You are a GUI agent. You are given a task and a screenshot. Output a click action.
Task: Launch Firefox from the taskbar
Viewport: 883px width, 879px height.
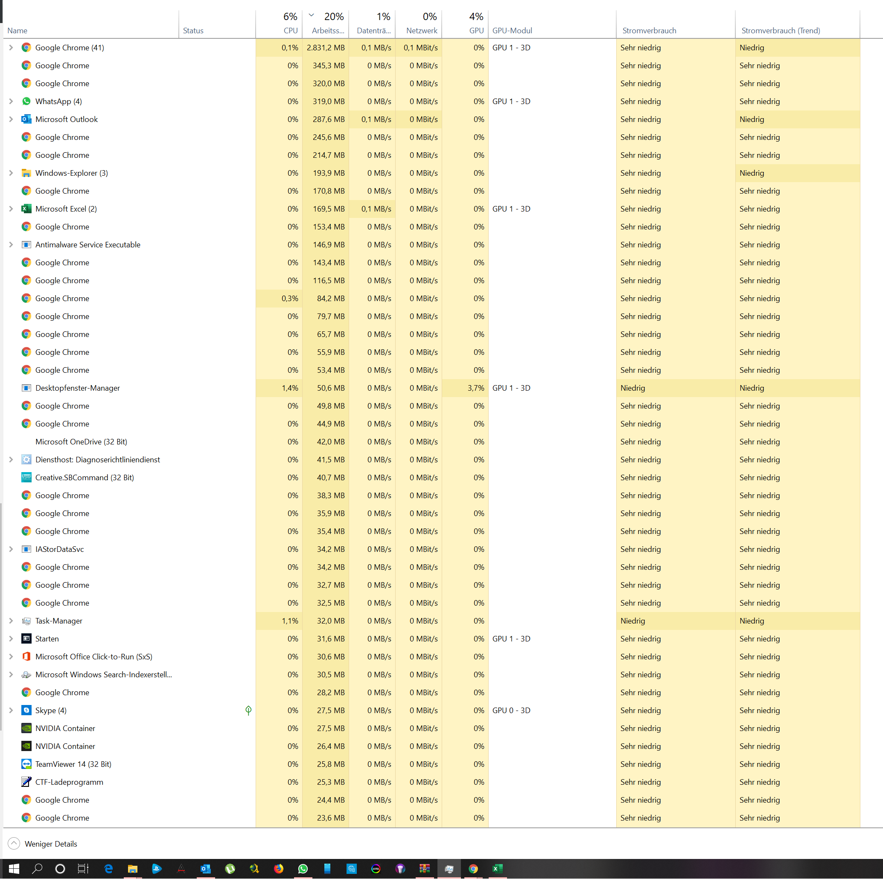tap(279, 869)
